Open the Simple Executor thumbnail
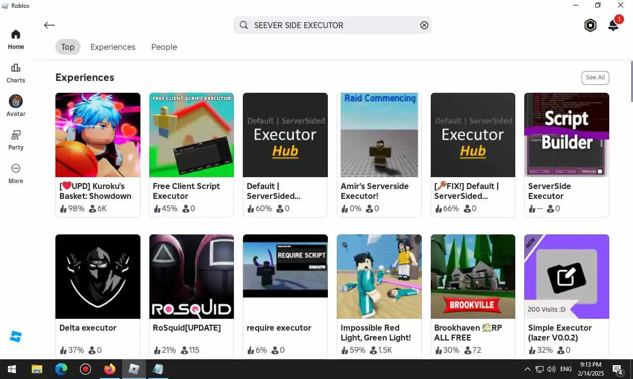Viewport: 633px width, 379px height. click(567, 276)
